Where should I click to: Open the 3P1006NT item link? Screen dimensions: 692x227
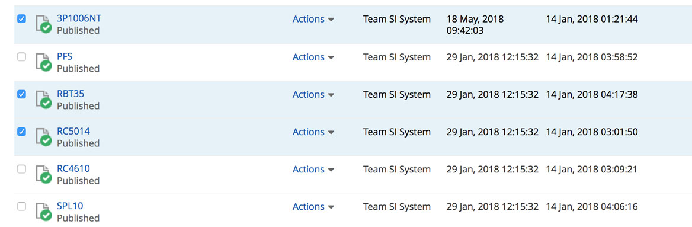pos(79,18)
